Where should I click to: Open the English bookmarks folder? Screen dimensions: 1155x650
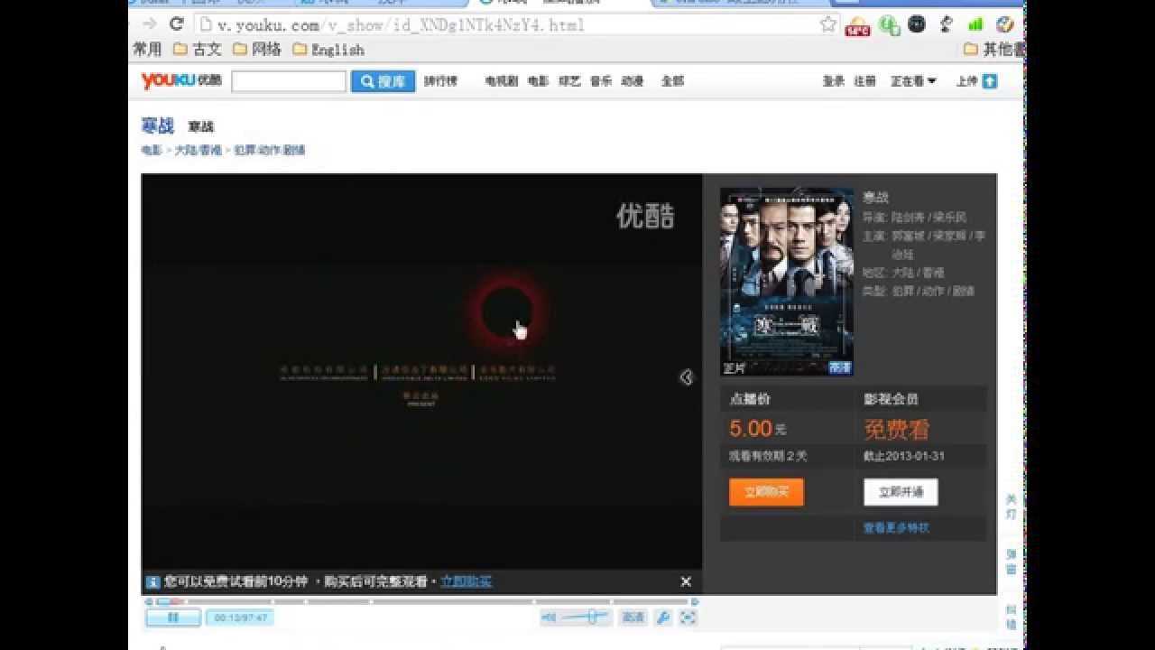click(328, 49)
